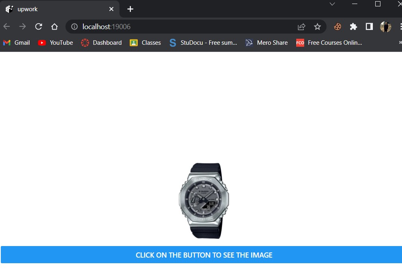Open a new browser tab
Screen dimensions: 402x272
tap(130, 9)
